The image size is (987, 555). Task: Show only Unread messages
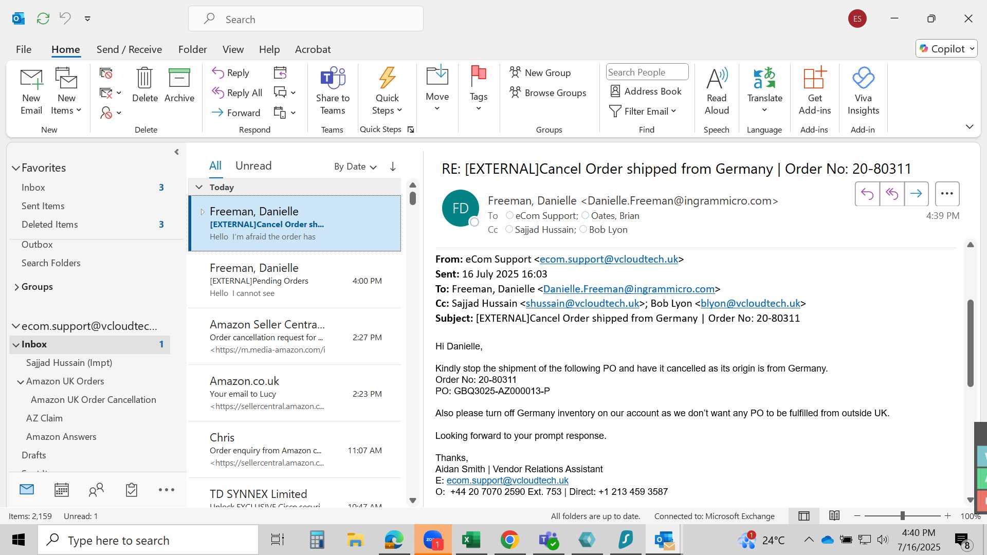pos(253,165)
